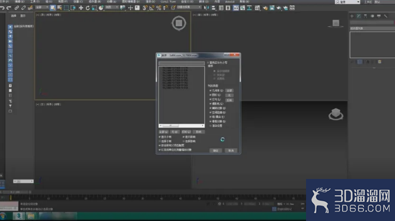This screenshot has height=221, width=395.
Task: Click the horizontal scrollbar under the object list
Action: 181,126
